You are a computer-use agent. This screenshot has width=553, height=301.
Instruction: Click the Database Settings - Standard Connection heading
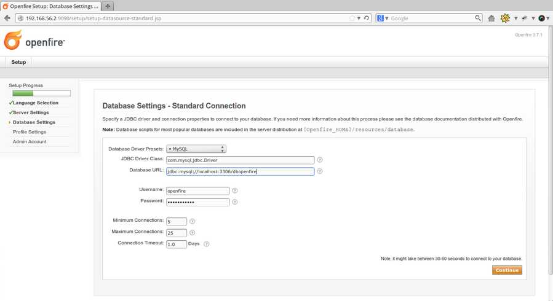174,106
